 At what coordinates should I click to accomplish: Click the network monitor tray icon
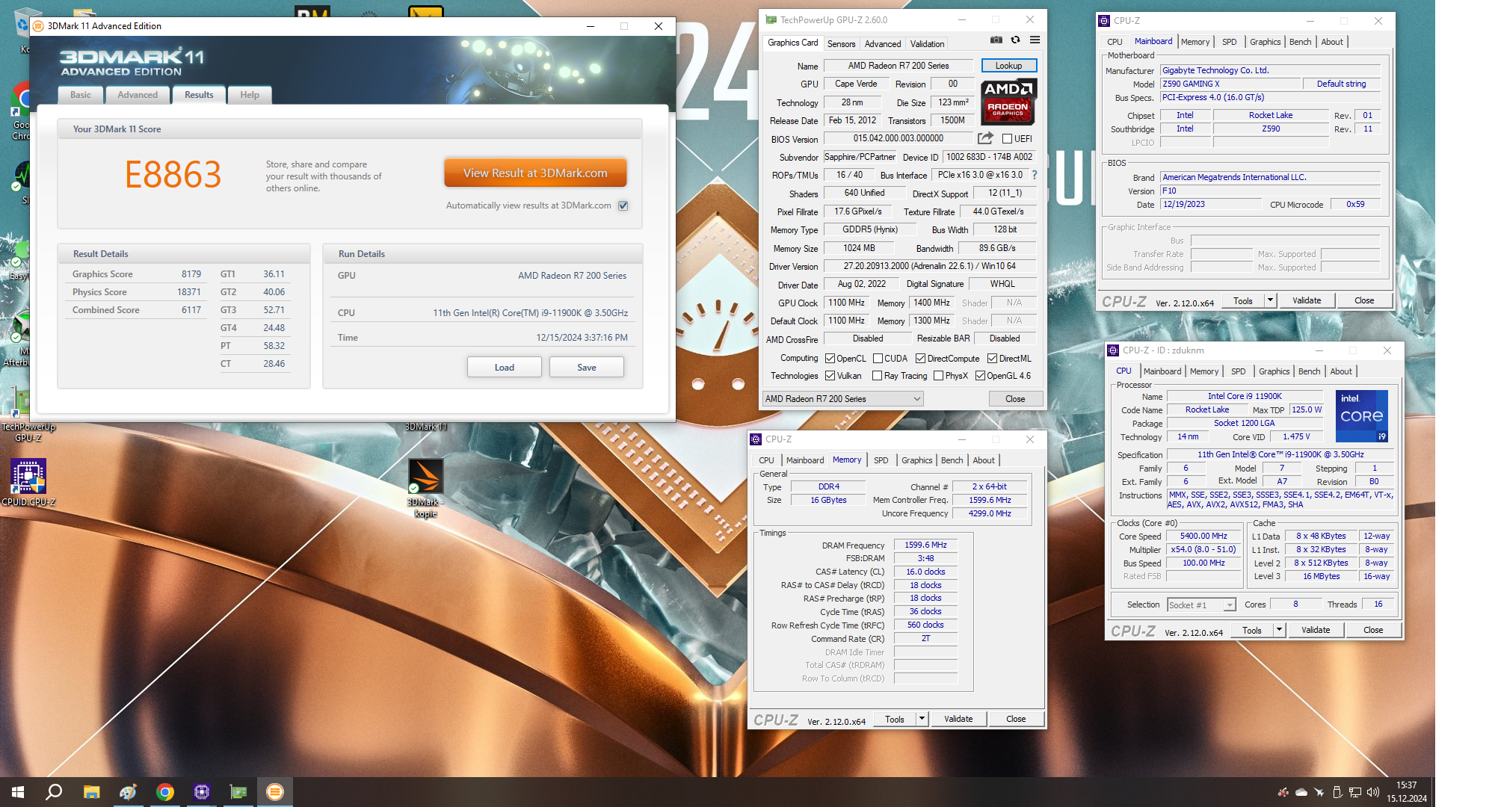pyautogui.click(x=1354, y=792)
